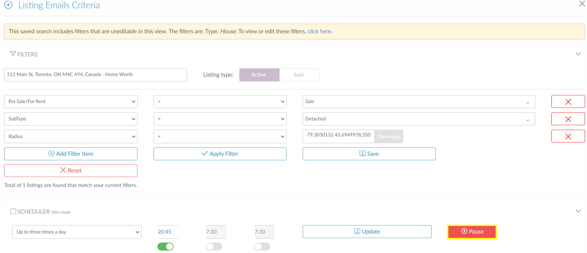587x253 pixels.
Task: Open the Radius field dropdown
Action: (71, 136)
